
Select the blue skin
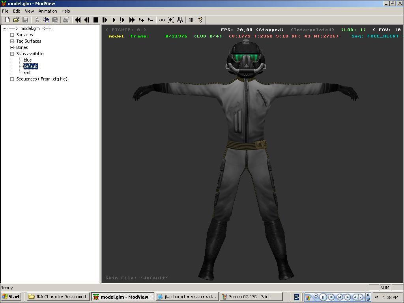point(28,60)
